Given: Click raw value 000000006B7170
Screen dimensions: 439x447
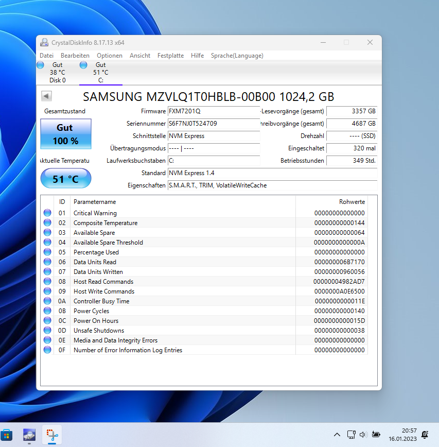Looking at the screenshot, I should (x=340, y=262).
